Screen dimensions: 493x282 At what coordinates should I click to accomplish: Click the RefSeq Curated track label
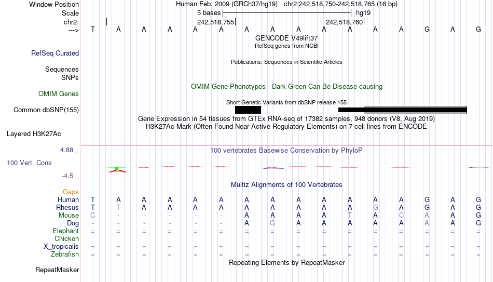(x=55, y=53)
